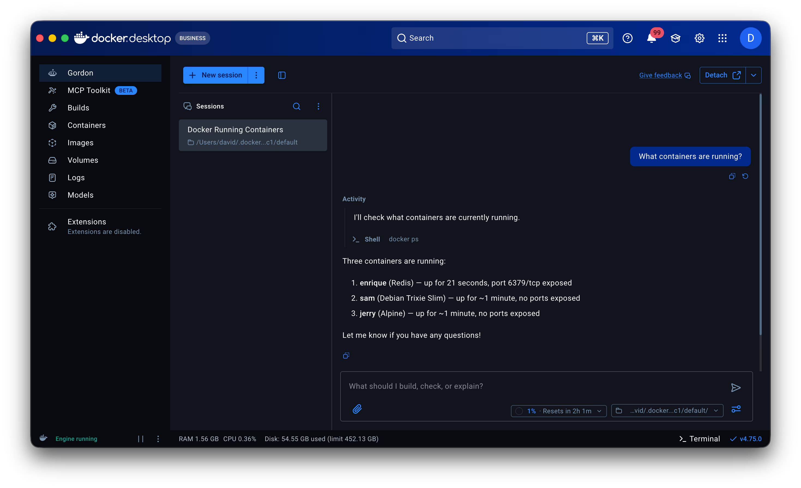Open the Learning center graduation cap icon
This screenshot has width=801, height=488.
click(x=676, y=38)
